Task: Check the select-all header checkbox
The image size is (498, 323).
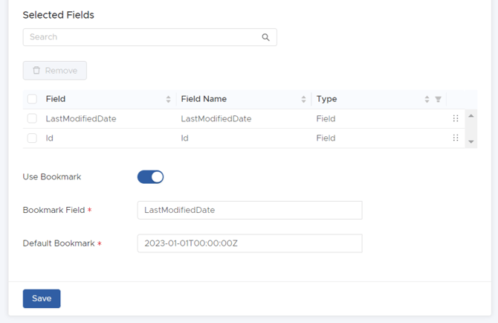Action: tap(32, 99)
